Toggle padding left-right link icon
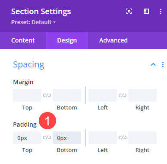The height and width of the screenshot is (164, 167). click(x=123, y=138)
